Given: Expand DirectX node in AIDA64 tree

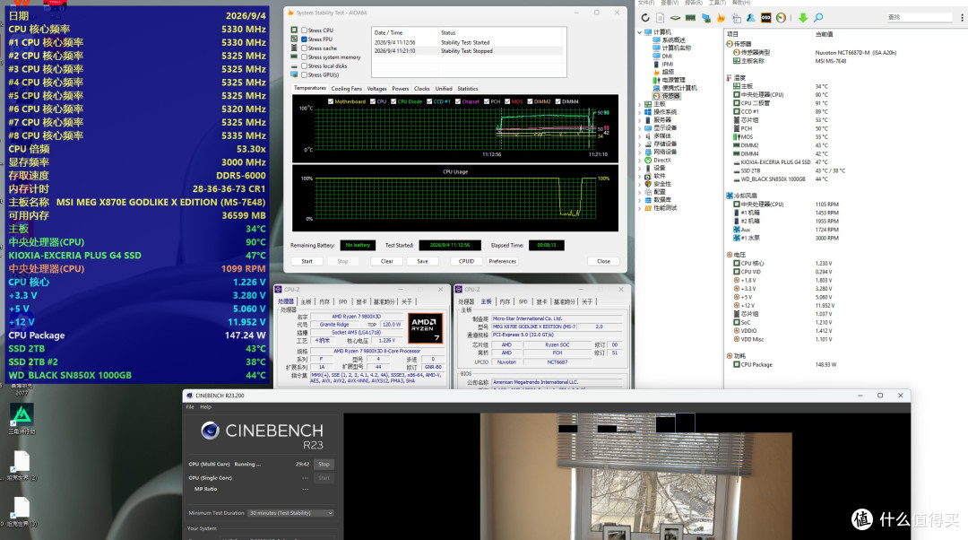Looking at the screenshot, I should coord(640,160).
